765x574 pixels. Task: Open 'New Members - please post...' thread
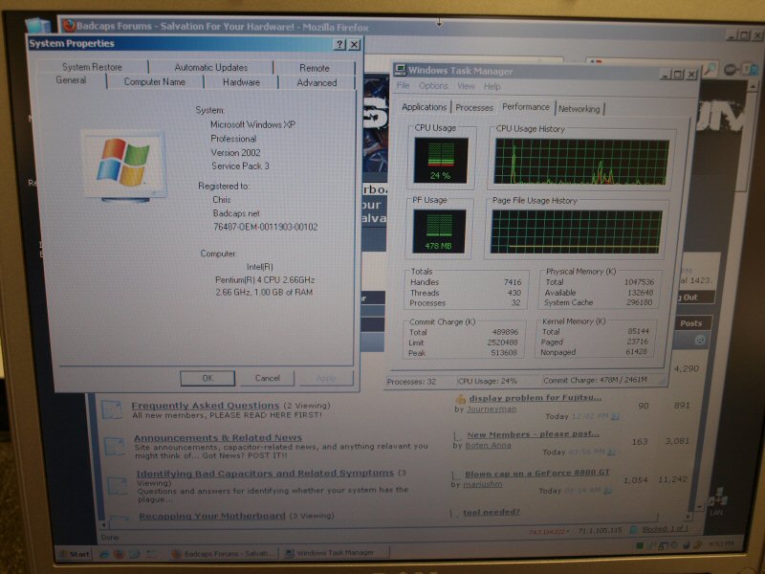(x=533, y=434)
